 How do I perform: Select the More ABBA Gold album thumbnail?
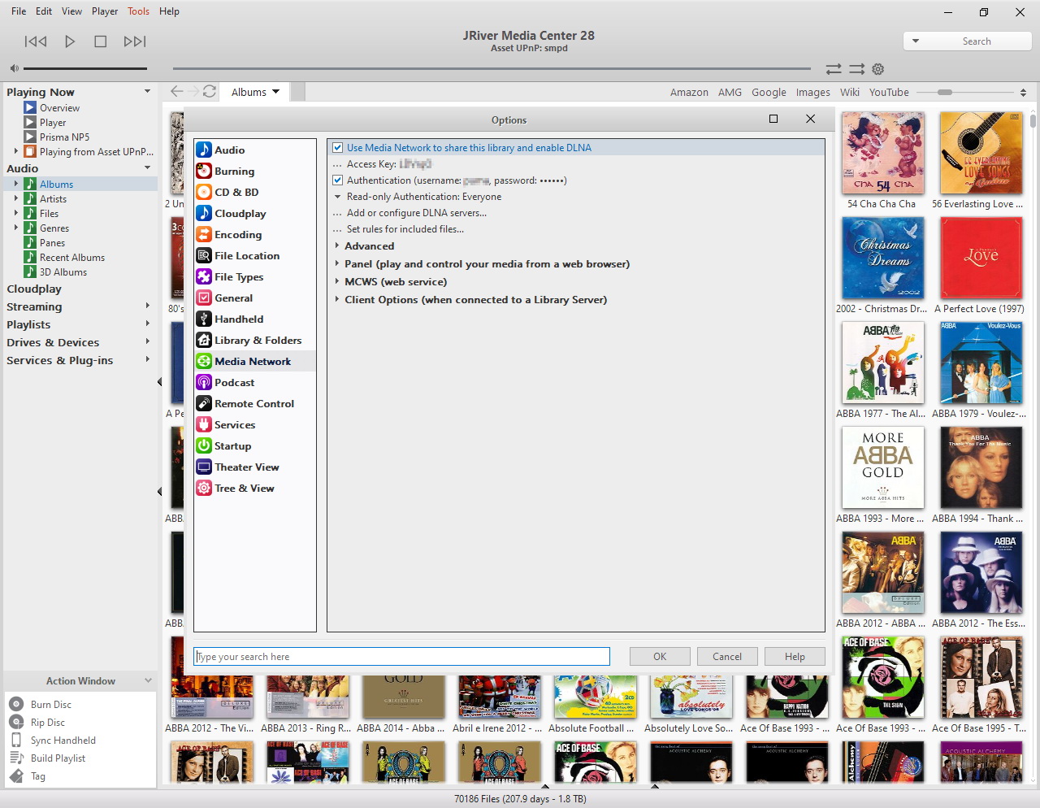click(x=883, y=468)
